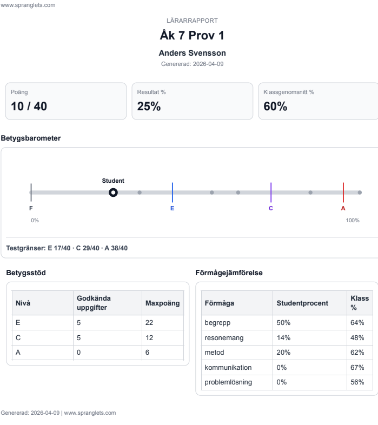Click the Testgränser grade limits text
The image size is (378, 425).
pos(68,249)
